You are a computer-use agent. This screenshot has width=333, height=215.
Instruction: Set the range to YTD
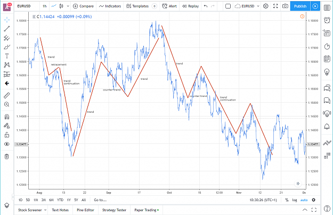pyautogui.click(x=60, y=200)
